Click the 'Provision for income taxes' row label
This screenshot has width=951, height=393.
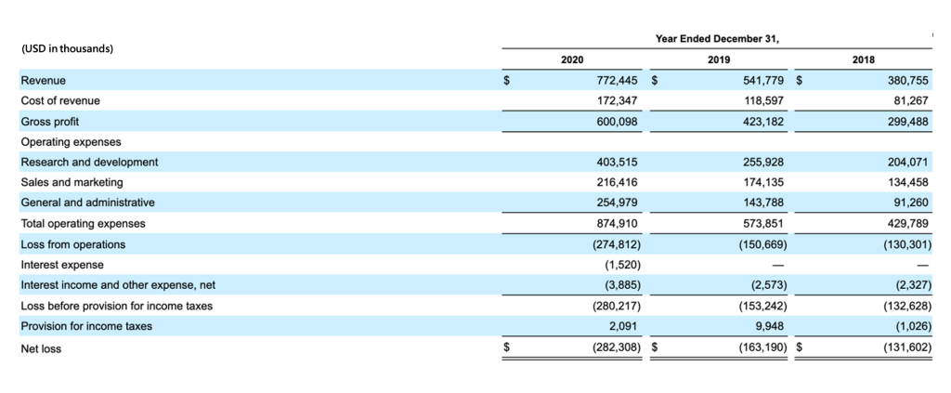pos(86,326)
